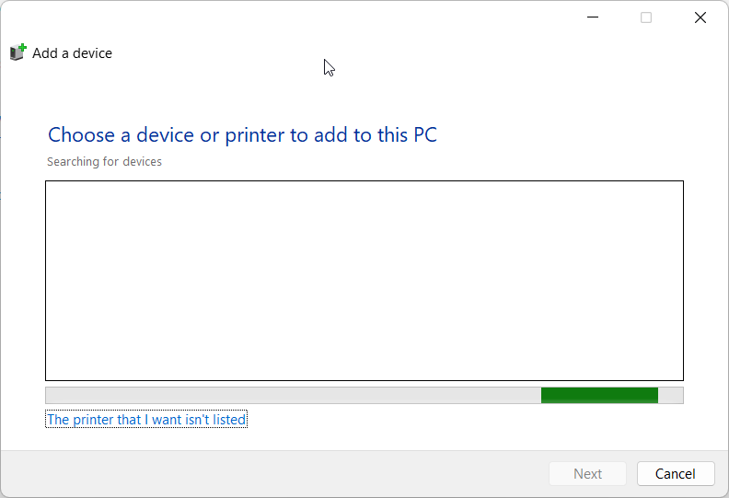The height and width of the screenshot is (498, 729).
Task: Close the Add a device dialog
Action: 700,17
